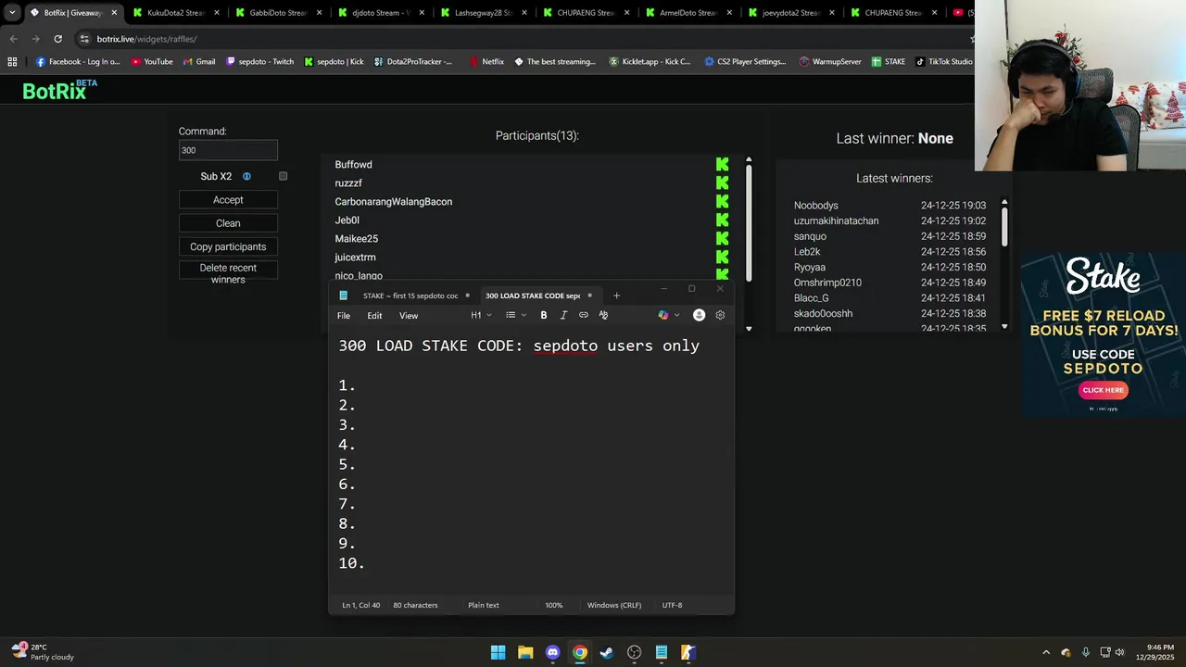Clear formatting icon in Notepad toolbar

pyautogui.click(x=603, y=315)
